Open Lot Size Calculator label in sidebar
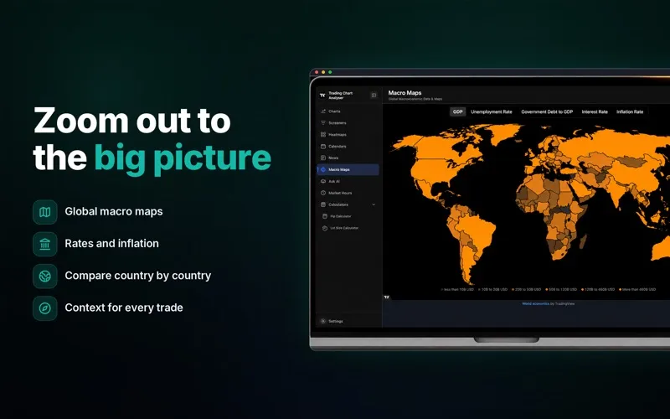Image resolution: width=670 pixels, height=419 pixels. pos(344,228)
